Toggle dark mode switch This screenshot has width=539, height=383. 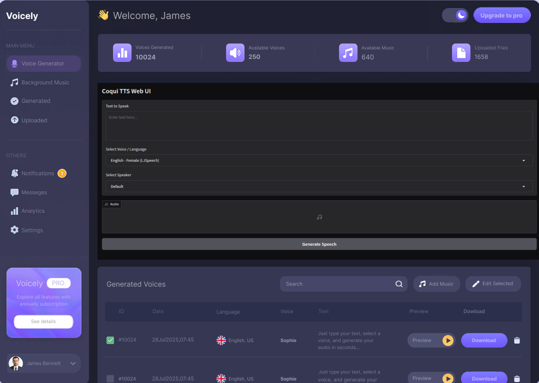(x=455, y=15)
